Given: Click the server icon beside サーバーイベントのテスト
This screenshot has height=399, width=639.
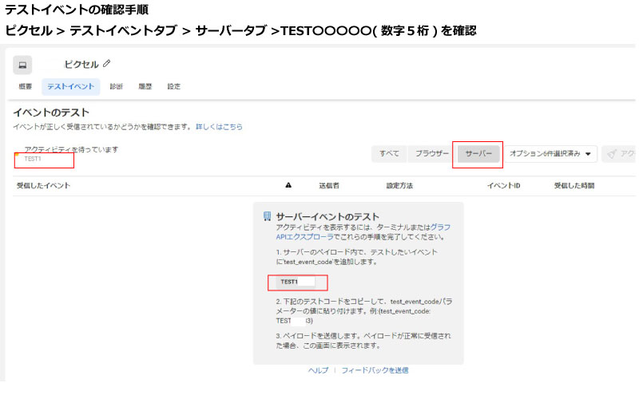Looking at the screenshot, I should 267,216.
